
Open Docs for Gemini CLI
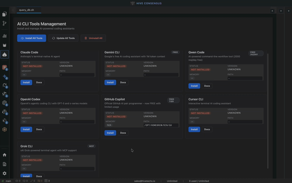click(x=123, y=82)
